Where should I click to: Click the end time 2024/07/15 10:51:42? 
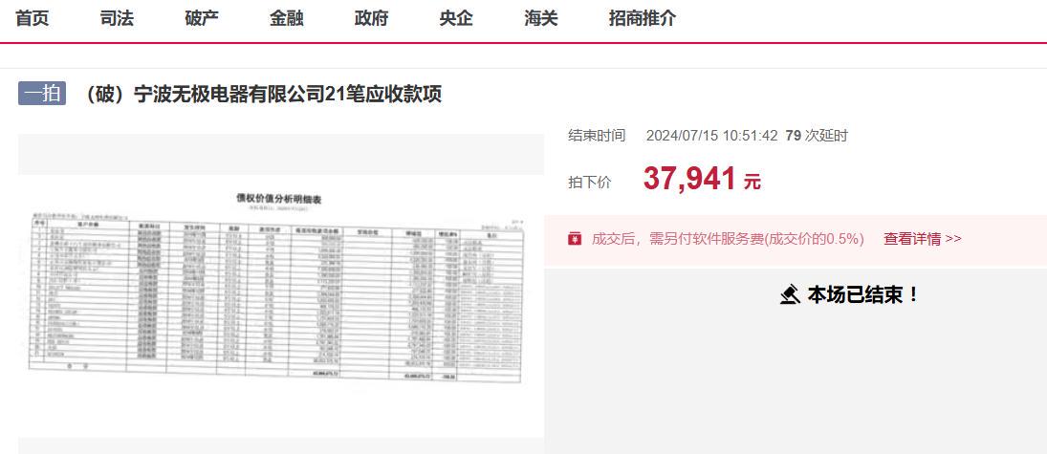[711, 136]
